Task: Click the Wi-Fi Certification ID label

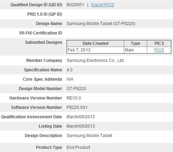Action: [x=40, y=33]
